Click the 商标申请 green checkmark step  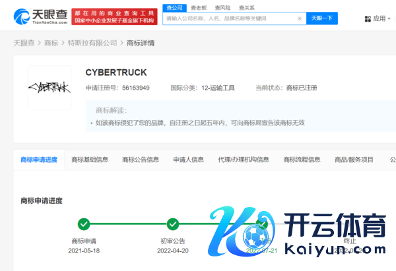(x=84, y=224)
